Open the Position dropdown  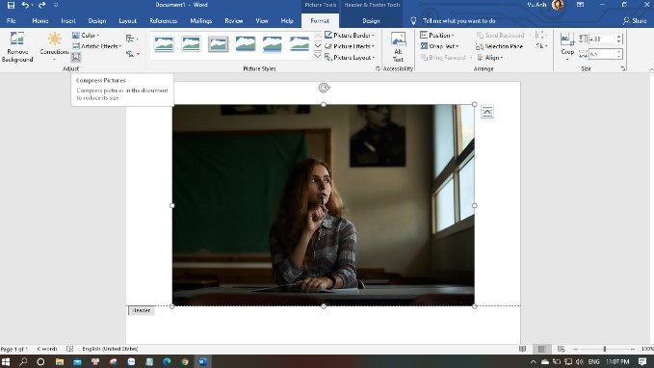[x=437, y=35]
